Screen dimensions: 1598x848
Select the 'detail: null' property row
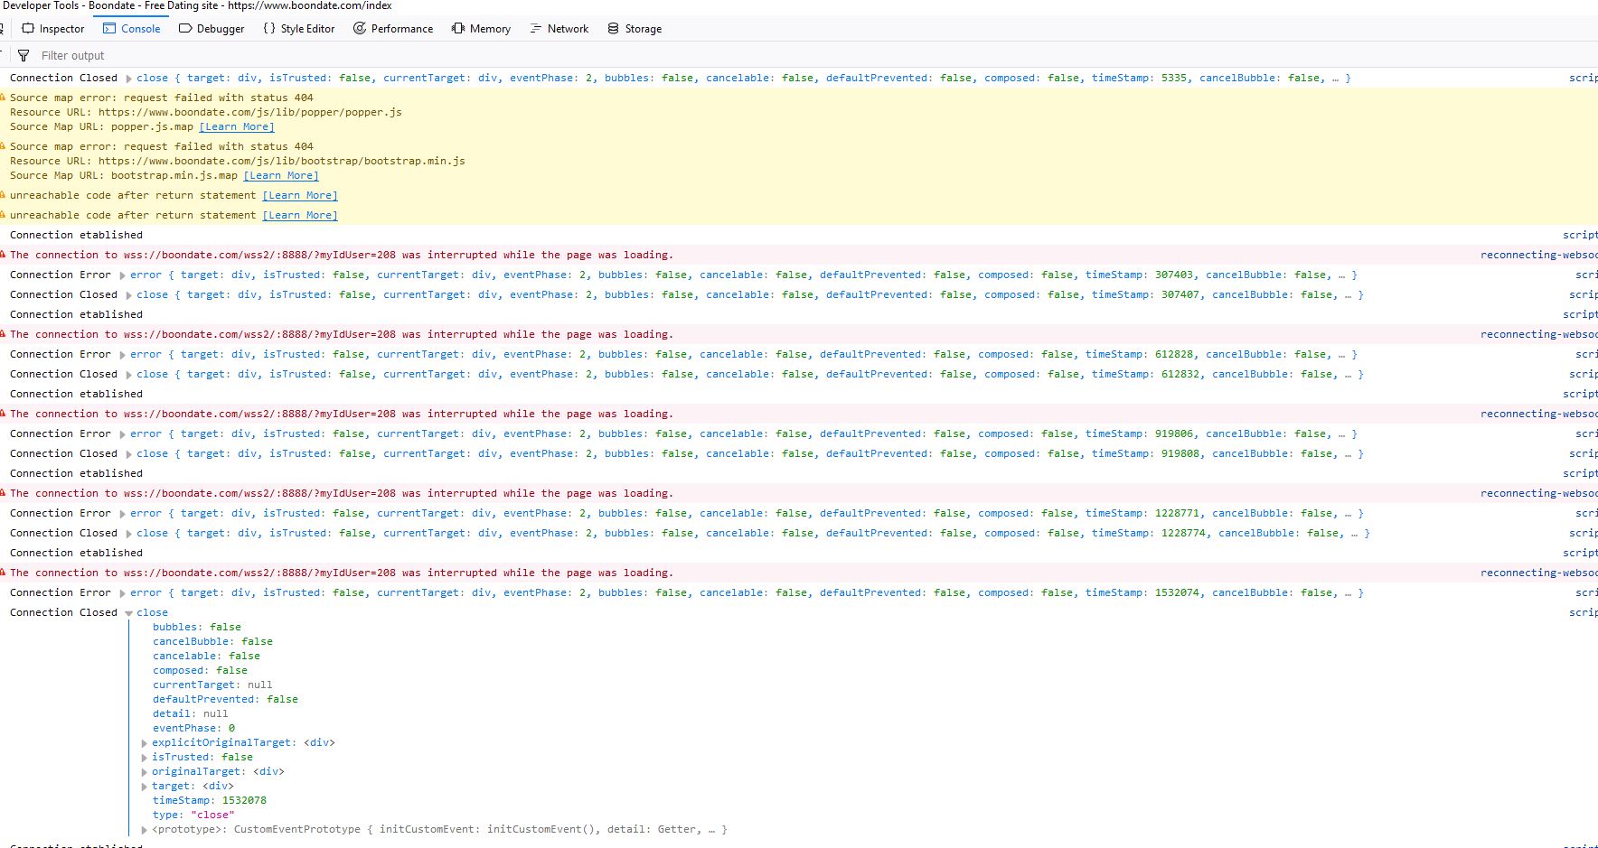190,713
